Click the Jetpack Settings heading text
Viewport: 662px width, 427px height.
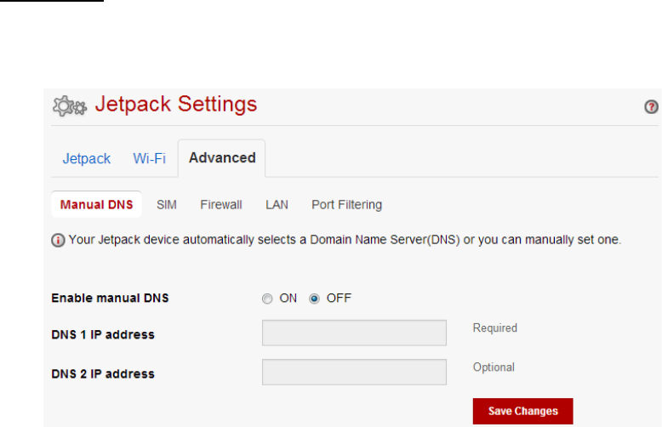(176, 105)
